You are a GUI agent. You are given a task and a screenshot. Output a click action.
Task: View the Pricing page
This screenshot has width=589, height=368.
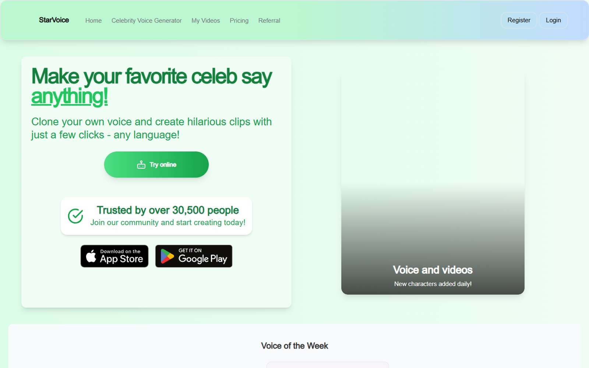[239, 21]
